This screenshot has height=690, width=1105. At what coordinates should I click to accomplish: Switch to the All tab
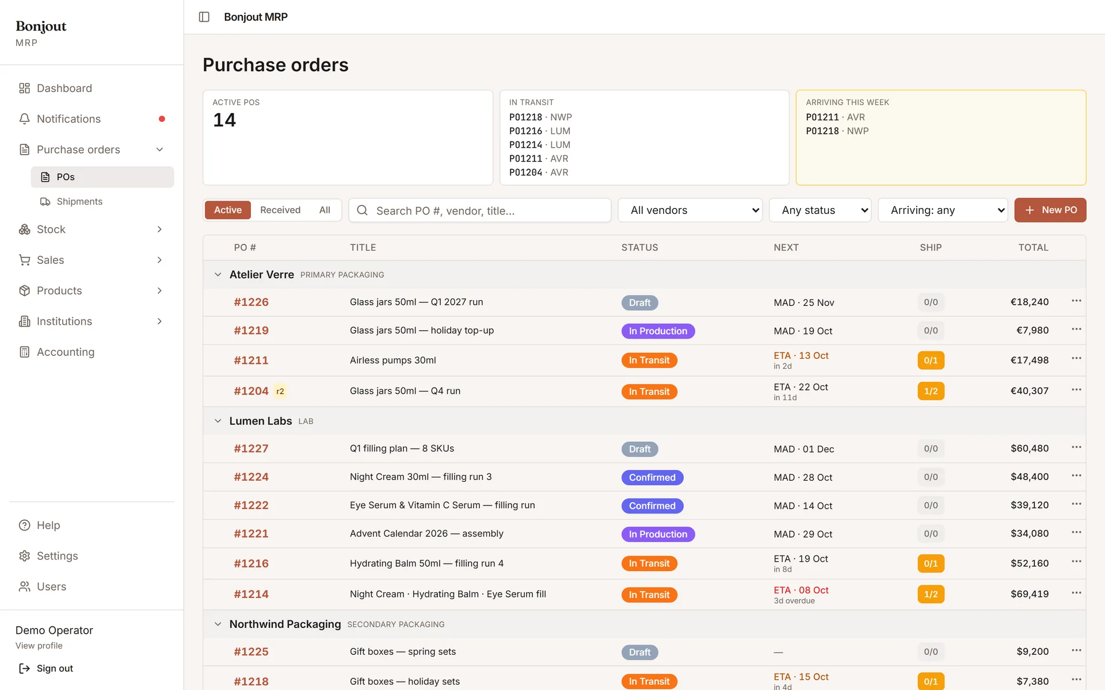pyautogui.click(x=325, y=210)
